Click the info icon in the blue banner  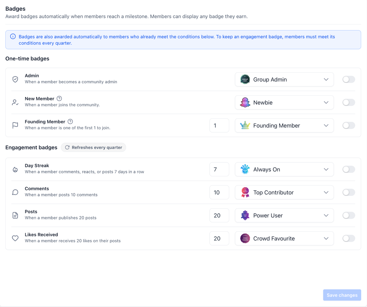[13, 36]
